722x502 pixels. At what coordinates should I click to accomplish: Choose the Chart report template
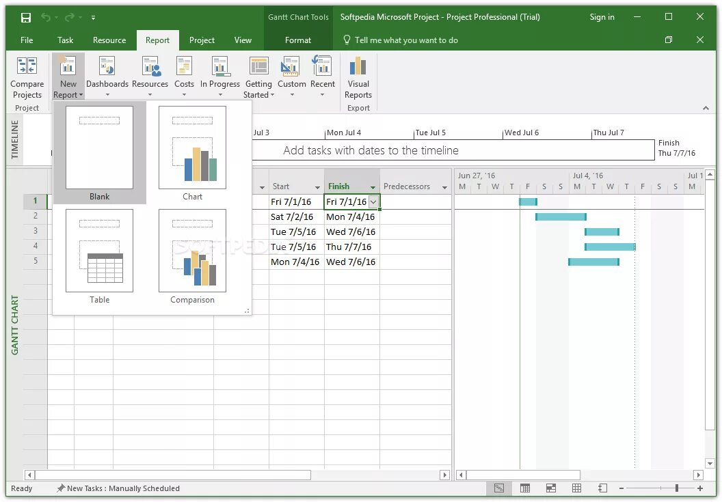193,153
